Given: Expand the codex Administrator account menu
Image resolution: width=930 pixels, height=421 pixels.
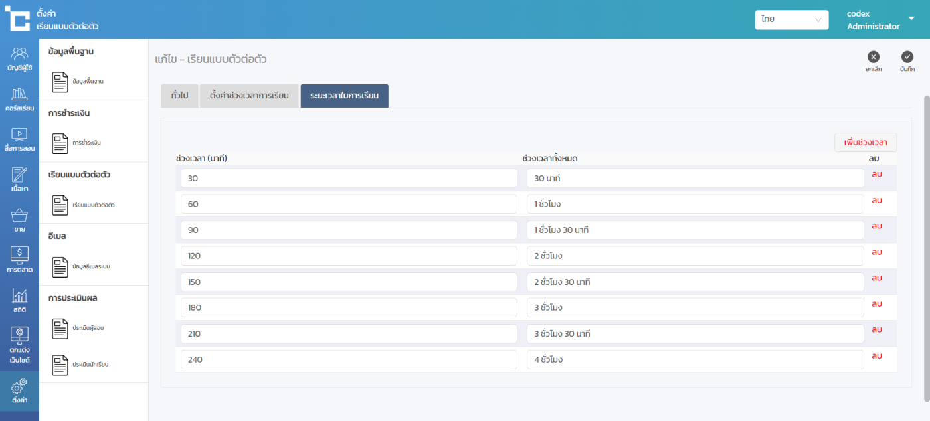Looking at the screenshot, I should point(911,19).
